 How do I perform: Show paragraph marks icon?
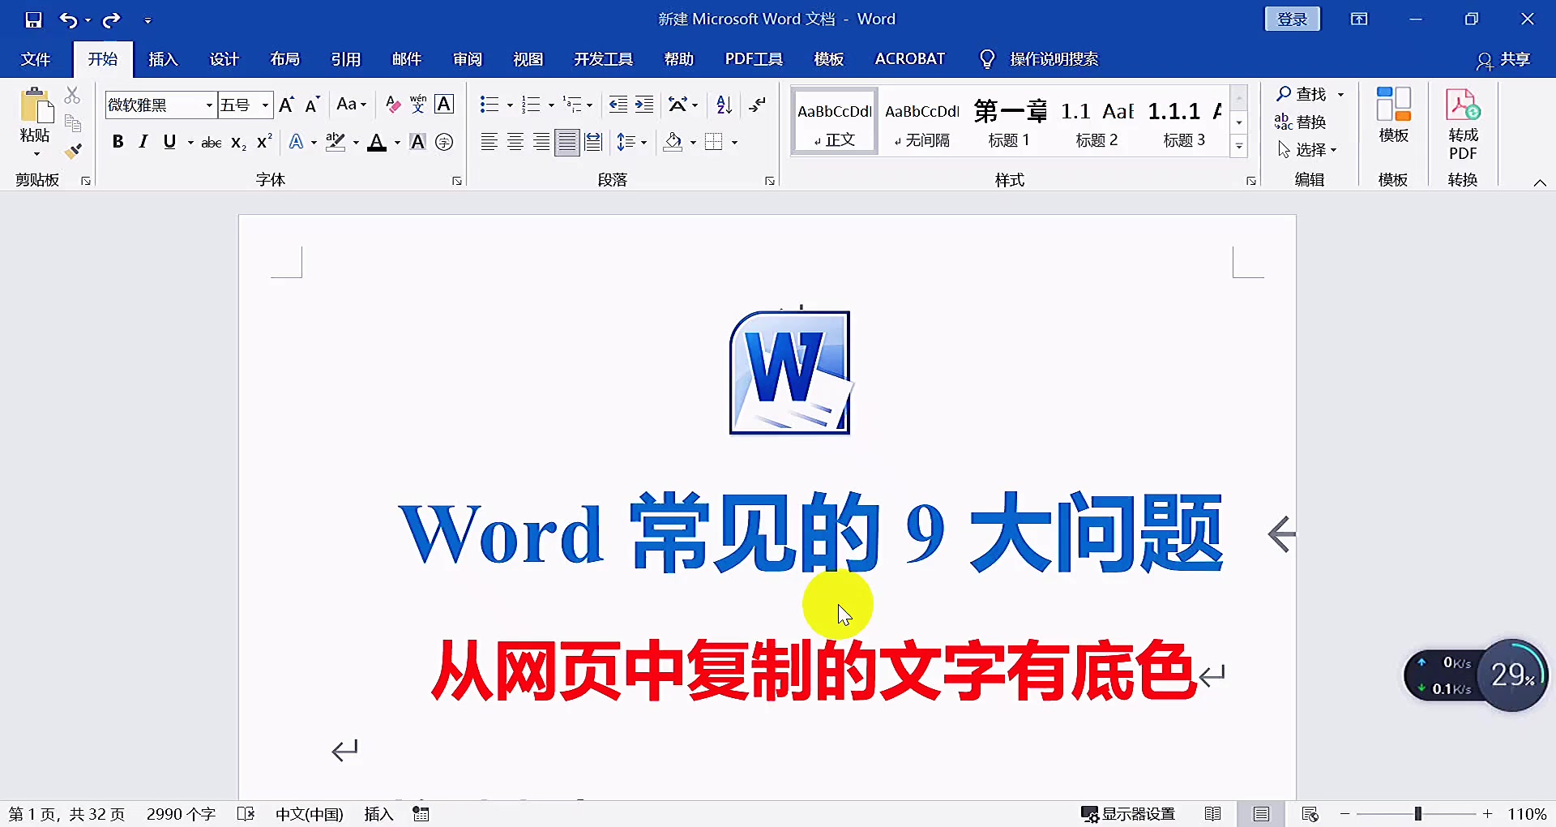[x=757, y=105]
